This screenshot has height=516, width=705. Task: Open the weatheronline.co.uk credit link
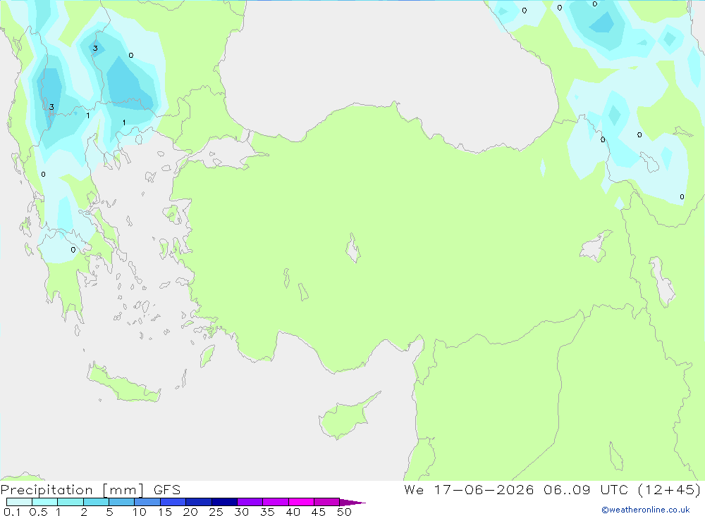click(x=646, y=510)
